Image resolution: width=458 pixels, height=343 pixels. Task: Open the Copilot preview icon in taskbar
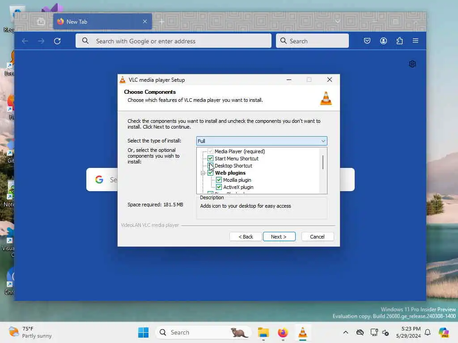[444, 332]
